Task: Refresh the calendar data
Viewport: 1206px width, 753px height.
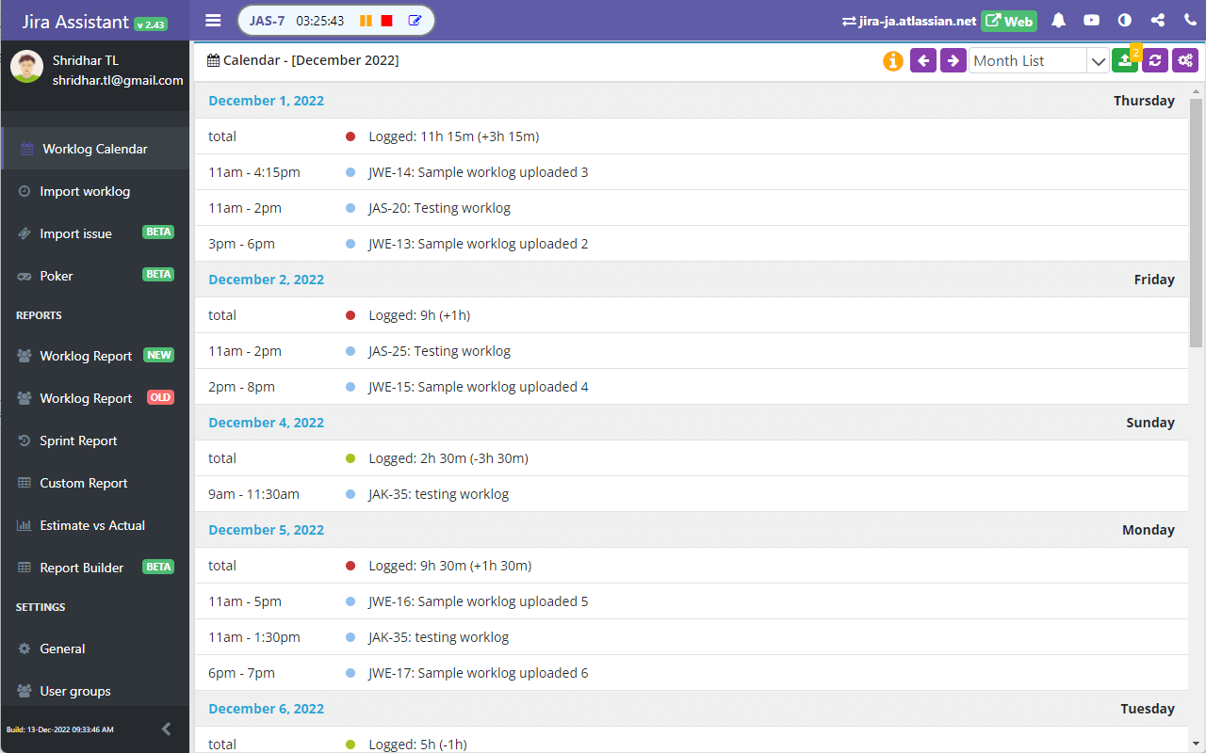Action: tap(1155, 60)
